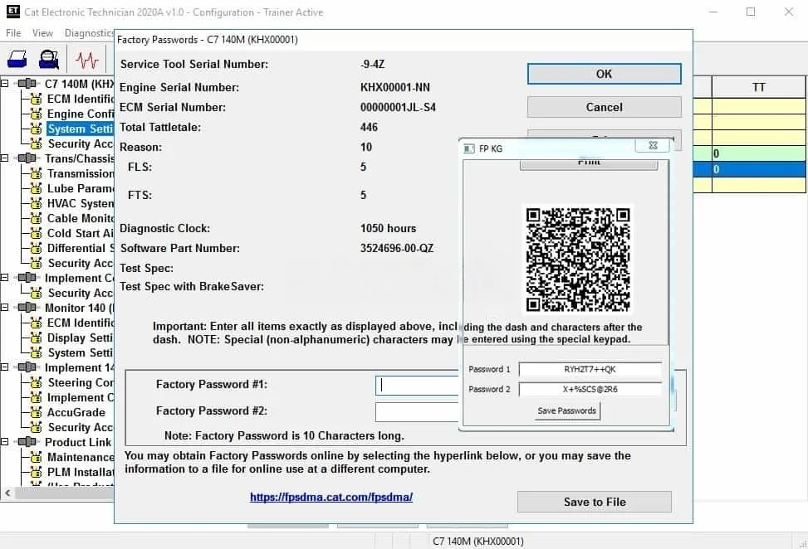Select the Display Setti tree item
Image resolution: width=808 pixels, height=549 pixels.
[80, 338]
